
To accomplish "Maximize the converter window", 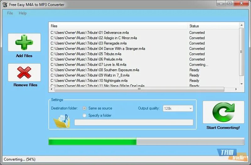I will click(230, 3).
